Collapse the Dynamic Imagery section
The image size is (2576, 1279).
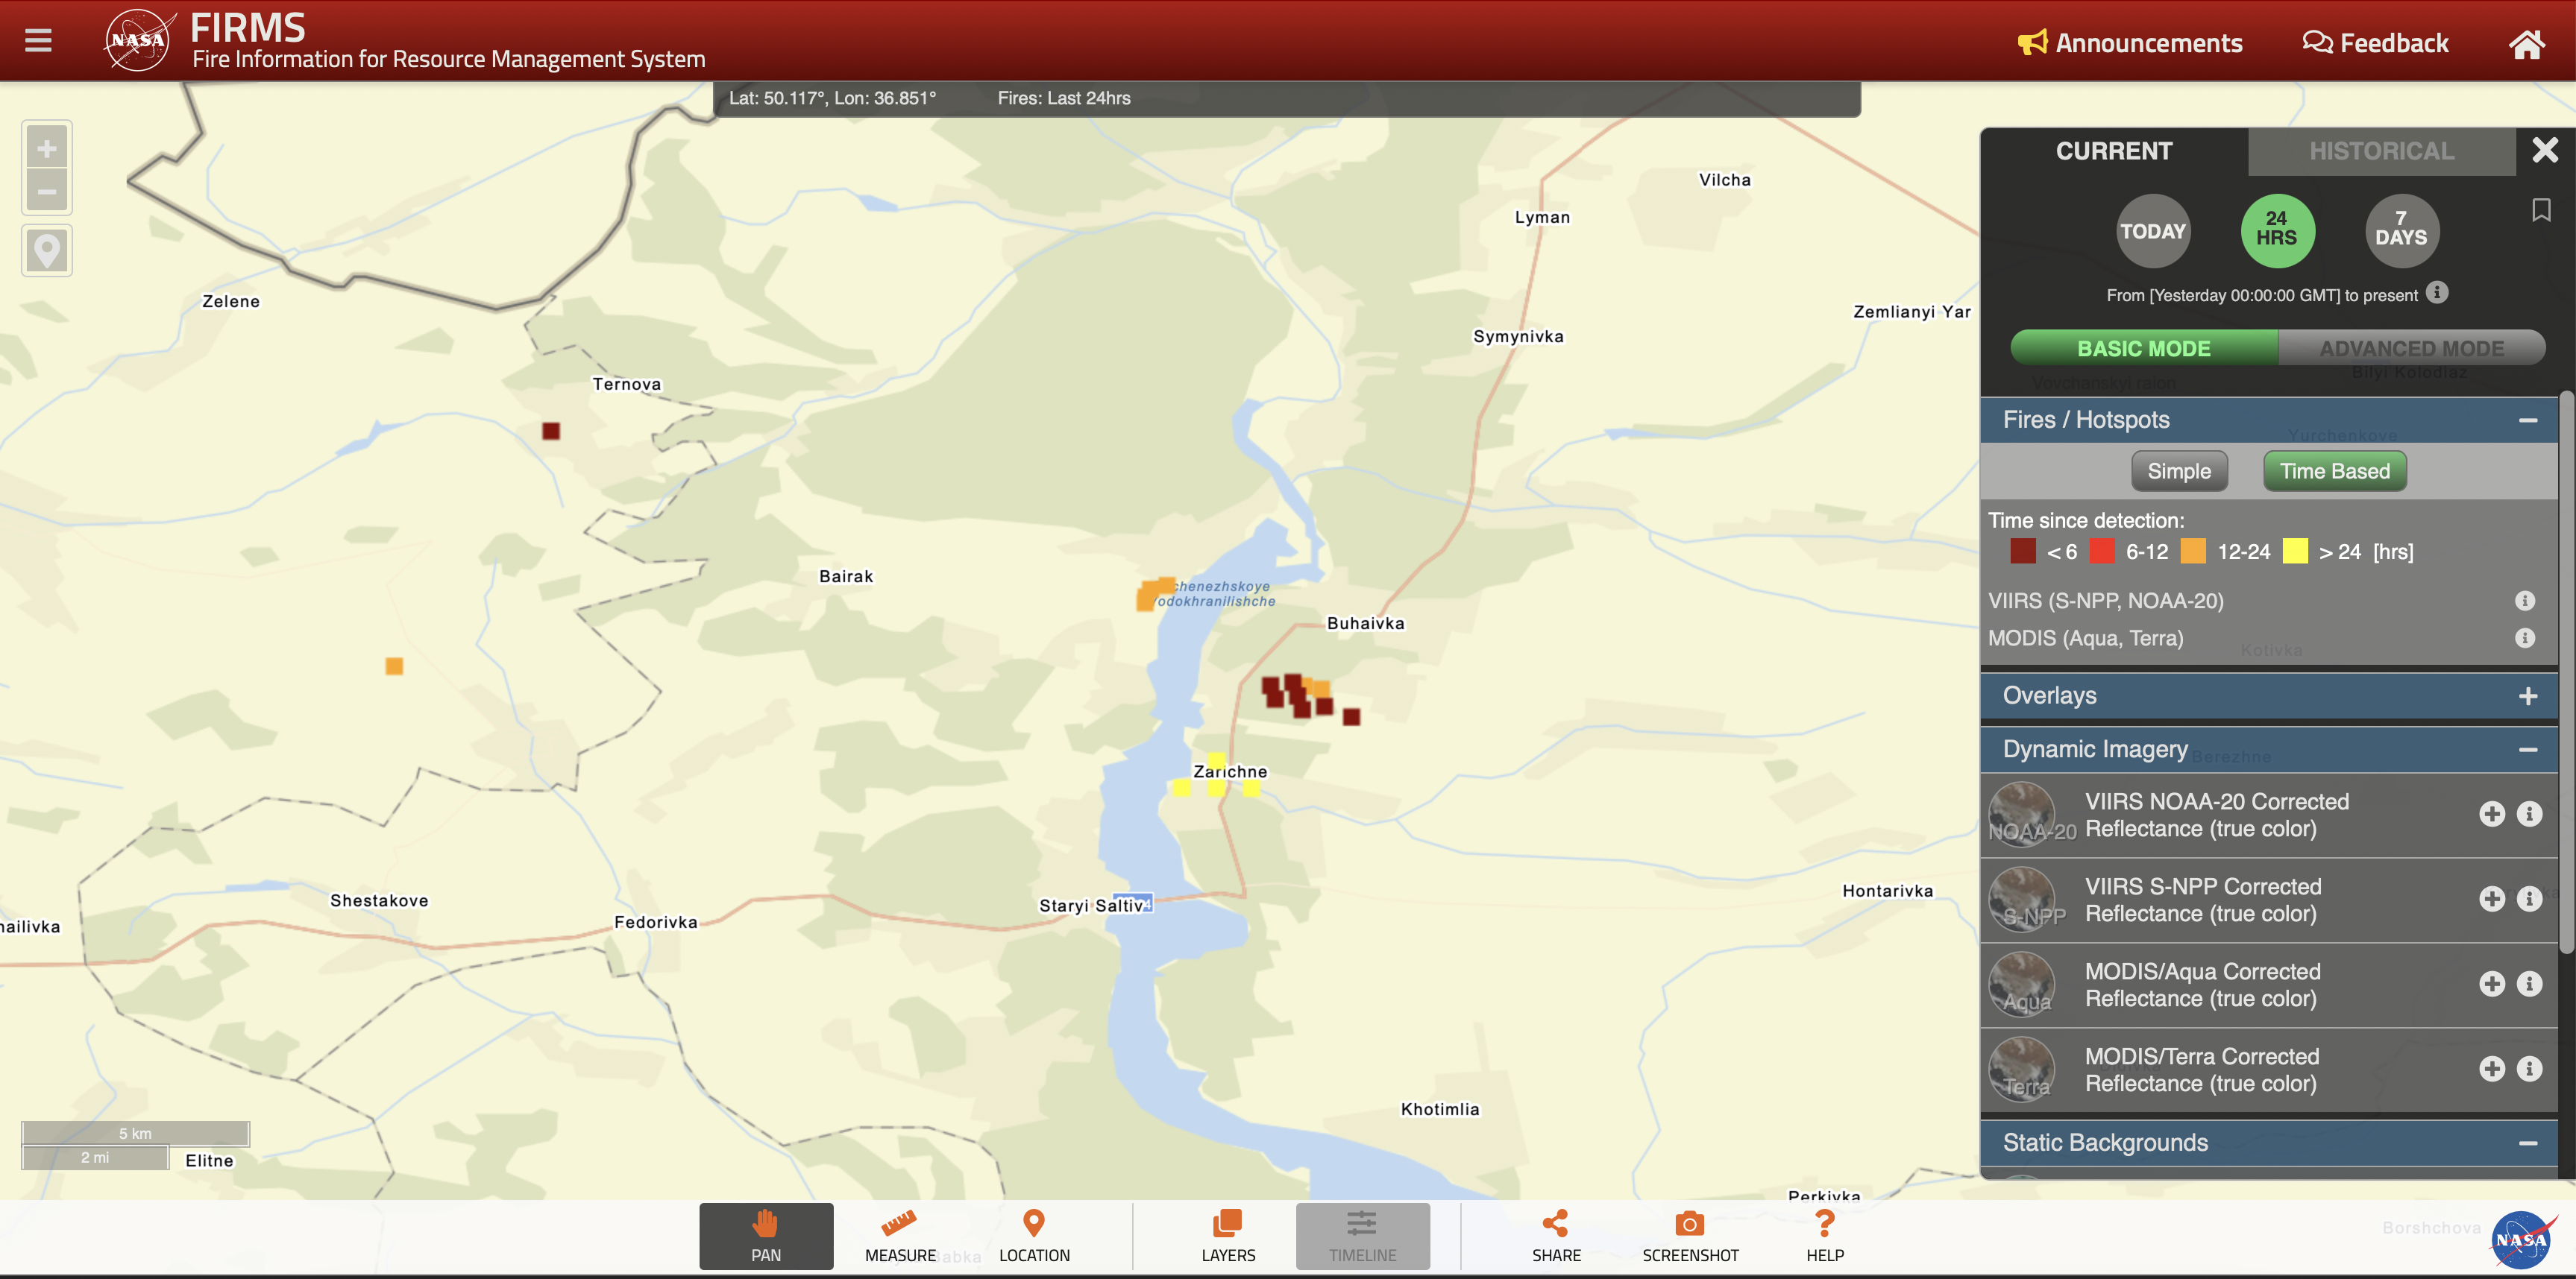click(2527, 749)
